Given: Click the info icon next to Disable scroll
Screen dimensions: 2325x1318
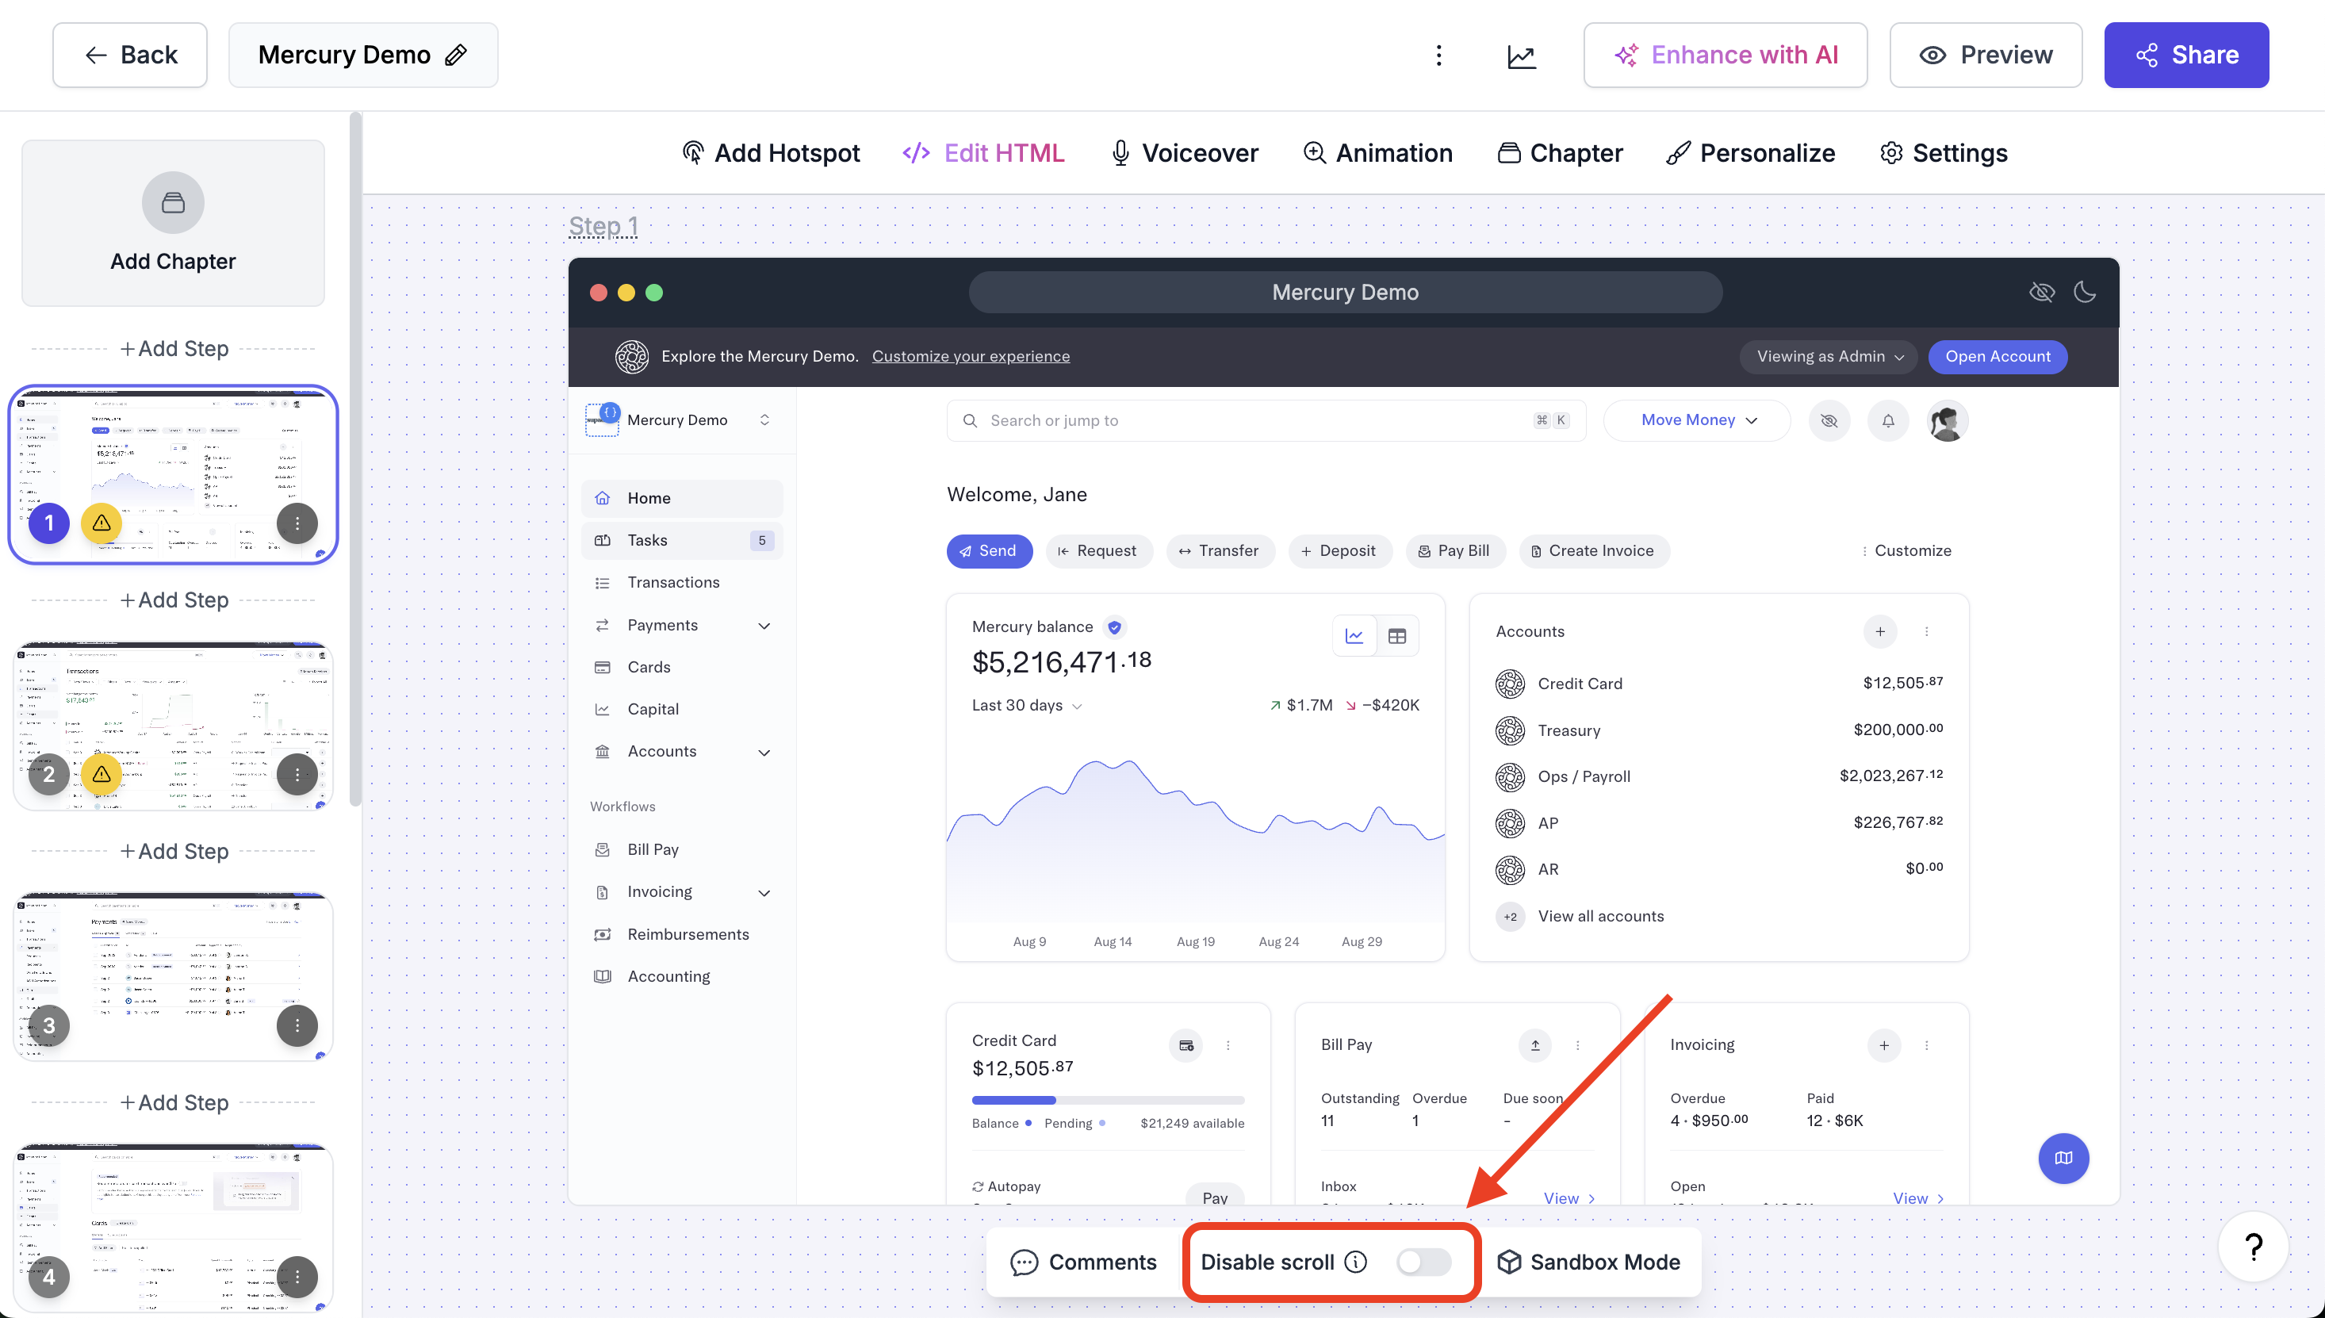Looking at the screenshot, I should coord(1355,1262).
